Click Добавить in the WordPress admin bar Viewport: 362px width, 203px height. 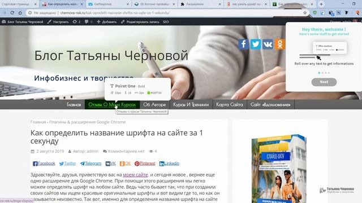pos(107,22)
